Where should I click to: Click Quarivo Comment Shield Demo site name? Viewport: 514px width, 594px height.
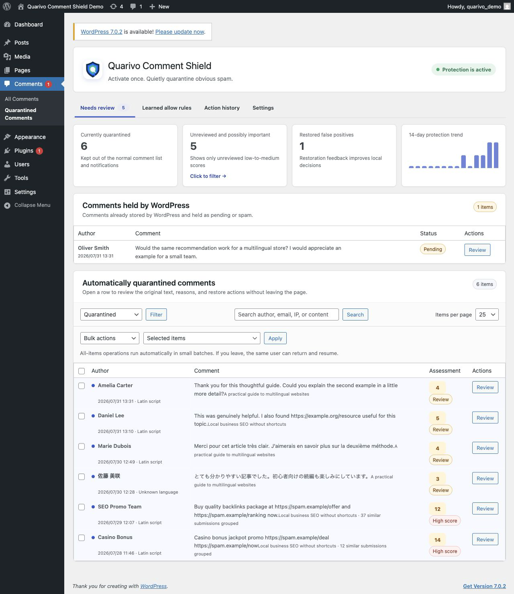[x=65, y=6]
